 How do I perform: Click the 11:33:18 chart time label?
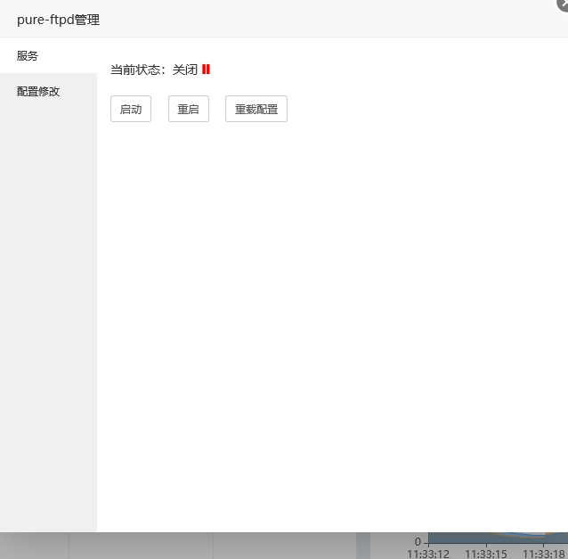tap(543, 554)
